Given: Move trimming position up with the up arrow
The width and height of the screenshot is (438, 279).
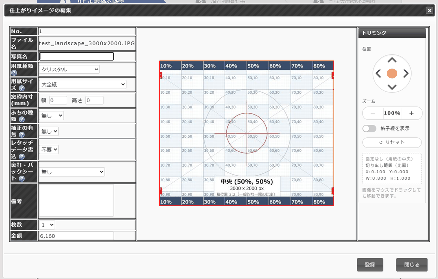Looking at the screenshot, I should [x=392, y=60].
